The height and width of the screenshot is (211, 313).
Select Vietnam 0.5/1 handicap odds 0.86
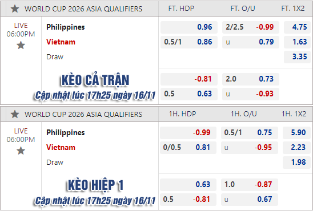click(x=189, y=42)
